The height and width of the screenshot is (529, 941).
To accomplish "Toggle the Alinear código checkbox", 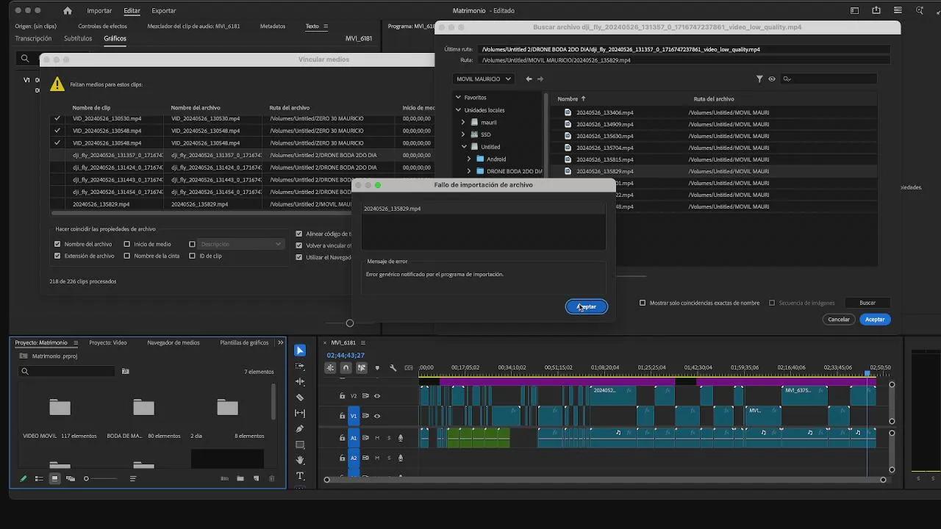I will pyautogui.click(x=298, y=234).
